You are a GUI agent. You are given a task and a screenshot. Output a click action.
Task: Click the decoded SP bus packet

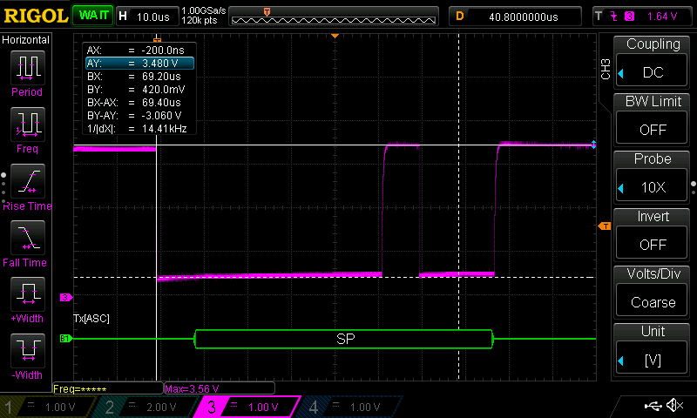point(343,339)
